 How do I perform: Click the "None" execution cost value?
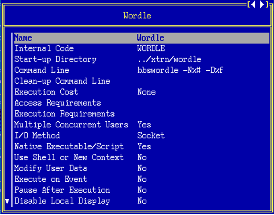(x=146, y=92)
